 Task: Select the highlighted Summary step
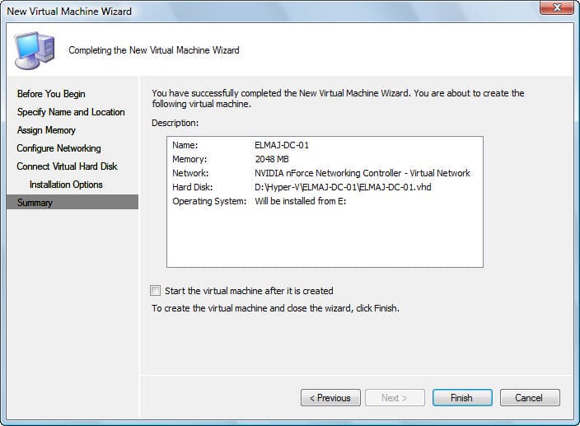(x=72, y=202)
